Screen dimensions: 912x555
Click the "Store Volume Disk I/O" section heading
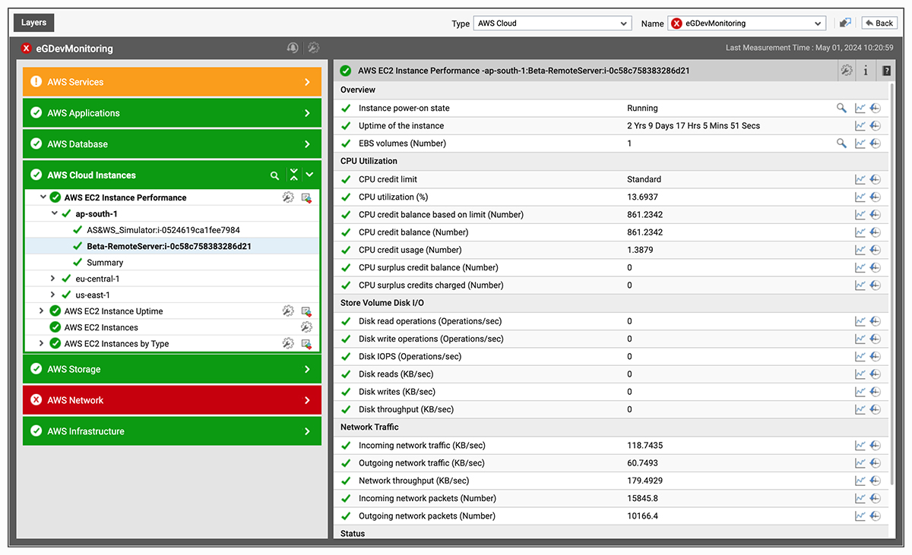tap(382, 303)
